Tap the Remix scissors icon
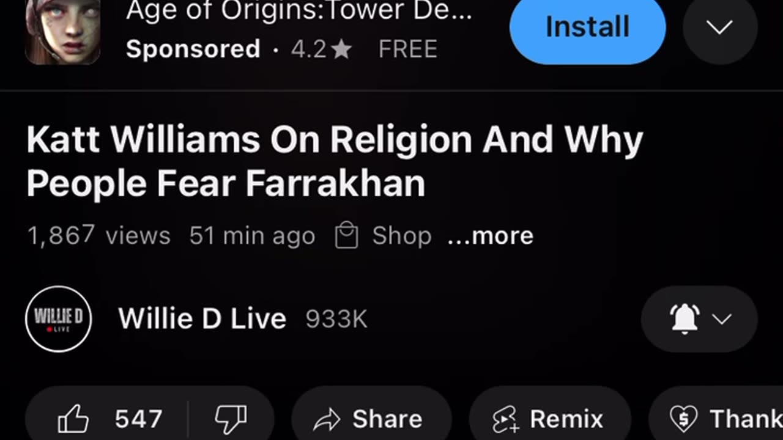Viewport: 783px width, 440px height. click(x=505, y=420)
